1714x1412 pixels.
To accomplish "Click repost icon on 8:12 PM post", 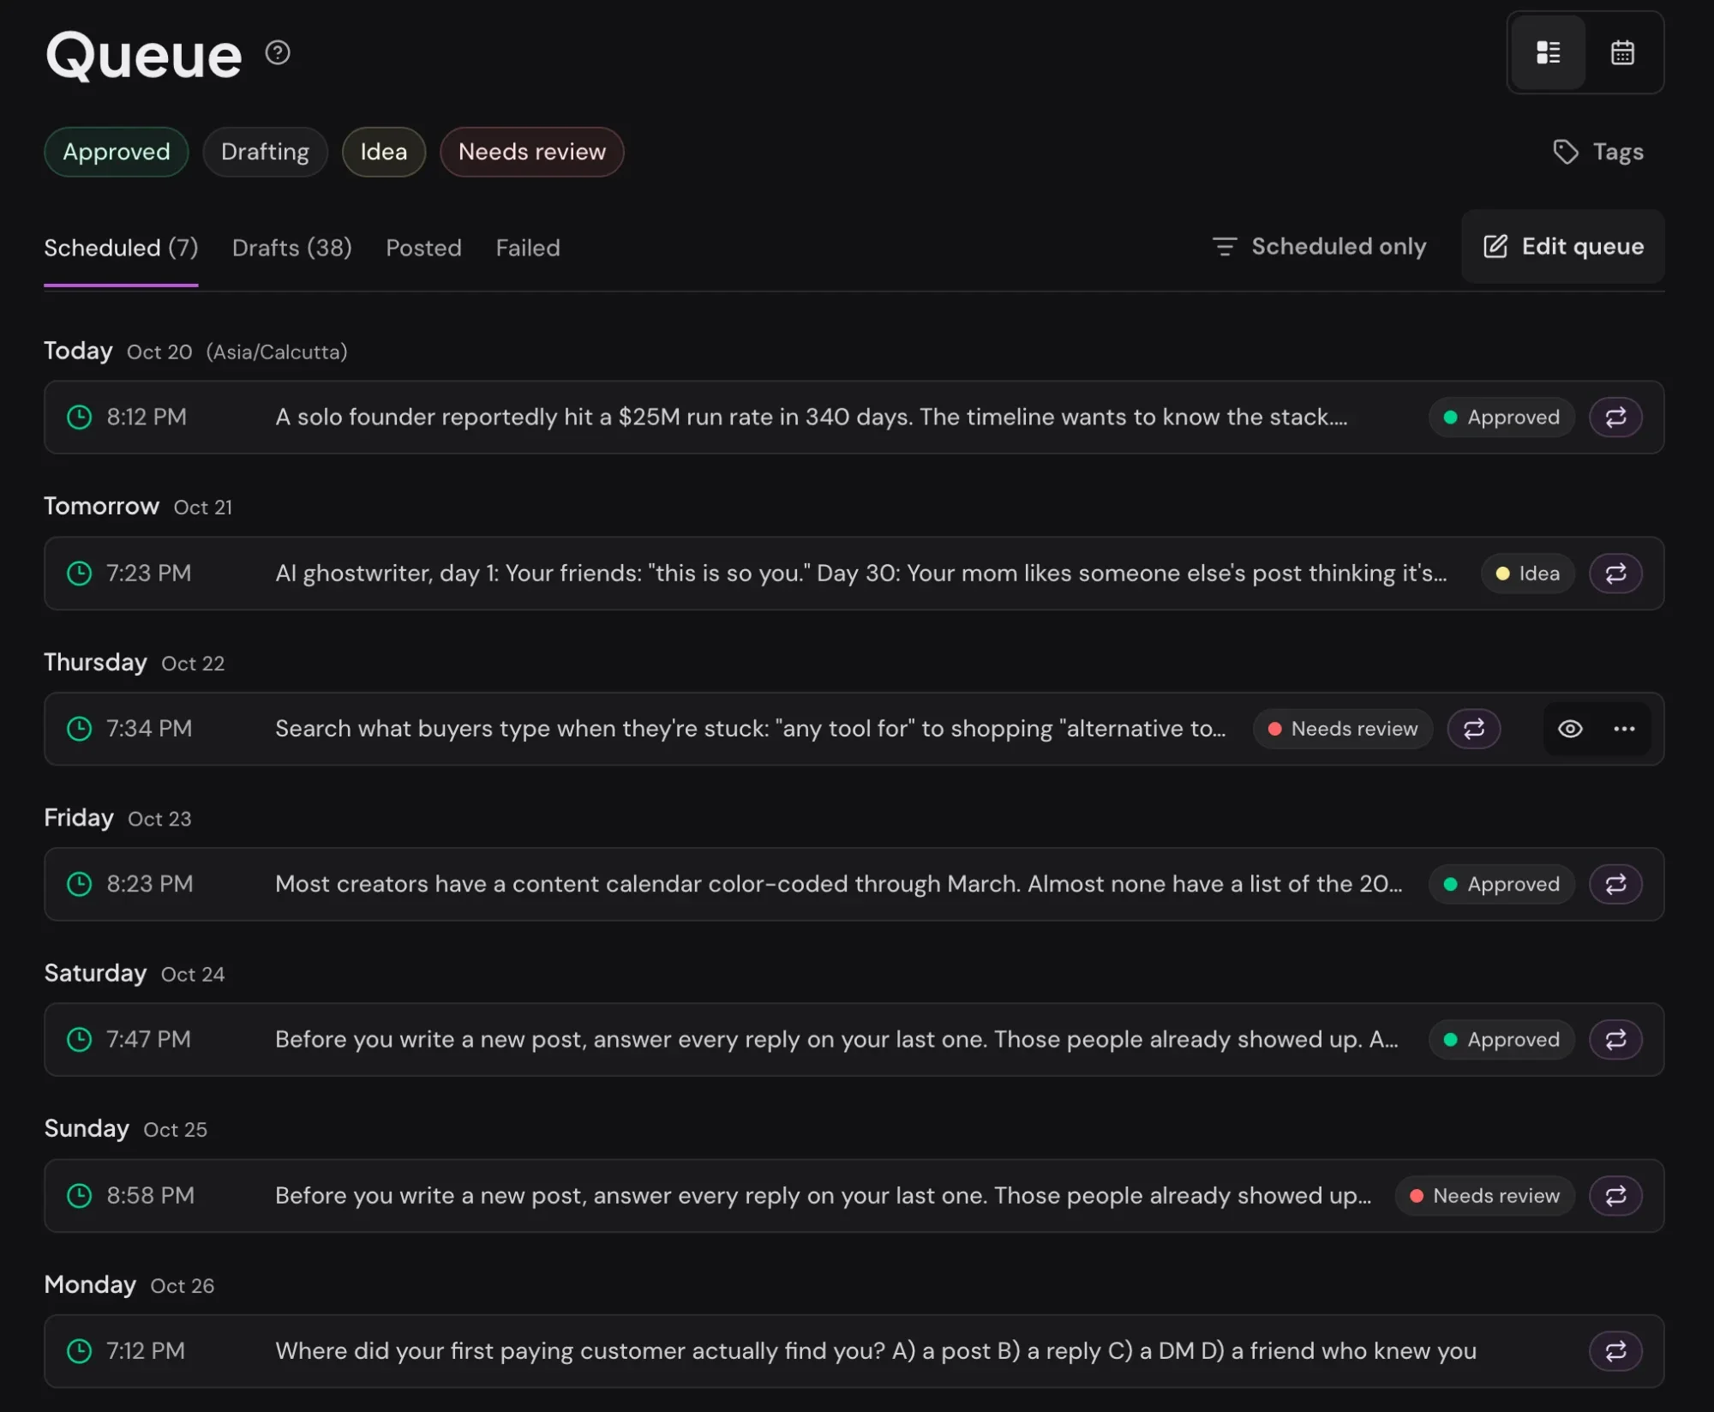I will 1615,418.
